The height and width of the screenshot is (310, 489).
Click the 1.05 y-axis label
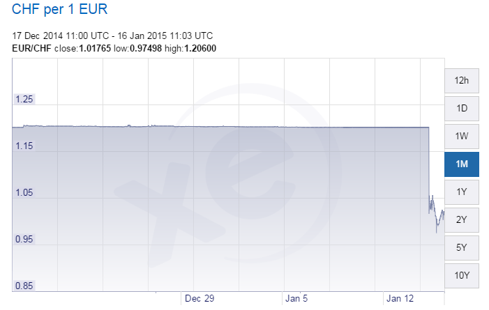pos(24,192)
